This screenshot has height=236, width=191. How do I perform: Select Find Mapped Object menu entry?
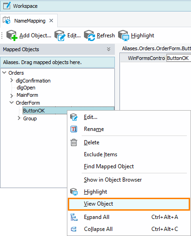pos(109,166)
